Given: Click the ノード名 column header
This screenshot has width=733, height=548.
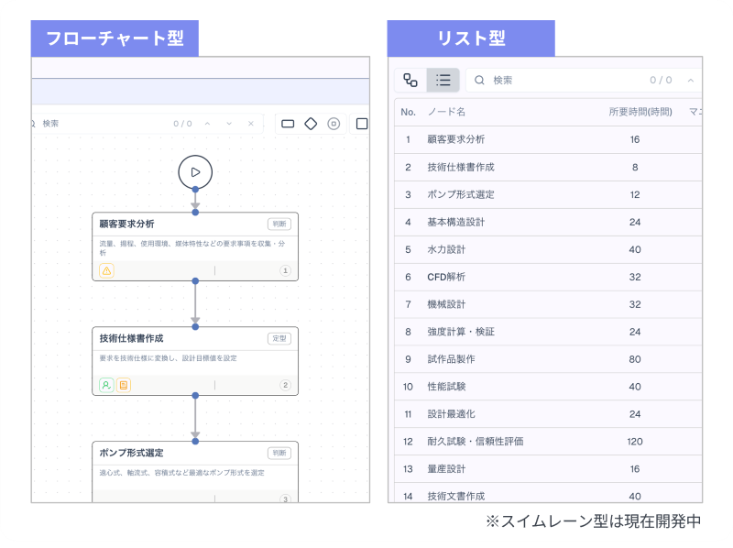Looking at the screenshot, I should pos(447,112).
